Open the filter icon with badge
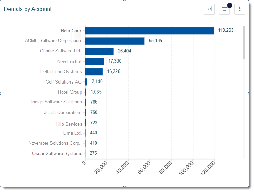The height and width of the screenshot is (192, 254). coord(224,9)
